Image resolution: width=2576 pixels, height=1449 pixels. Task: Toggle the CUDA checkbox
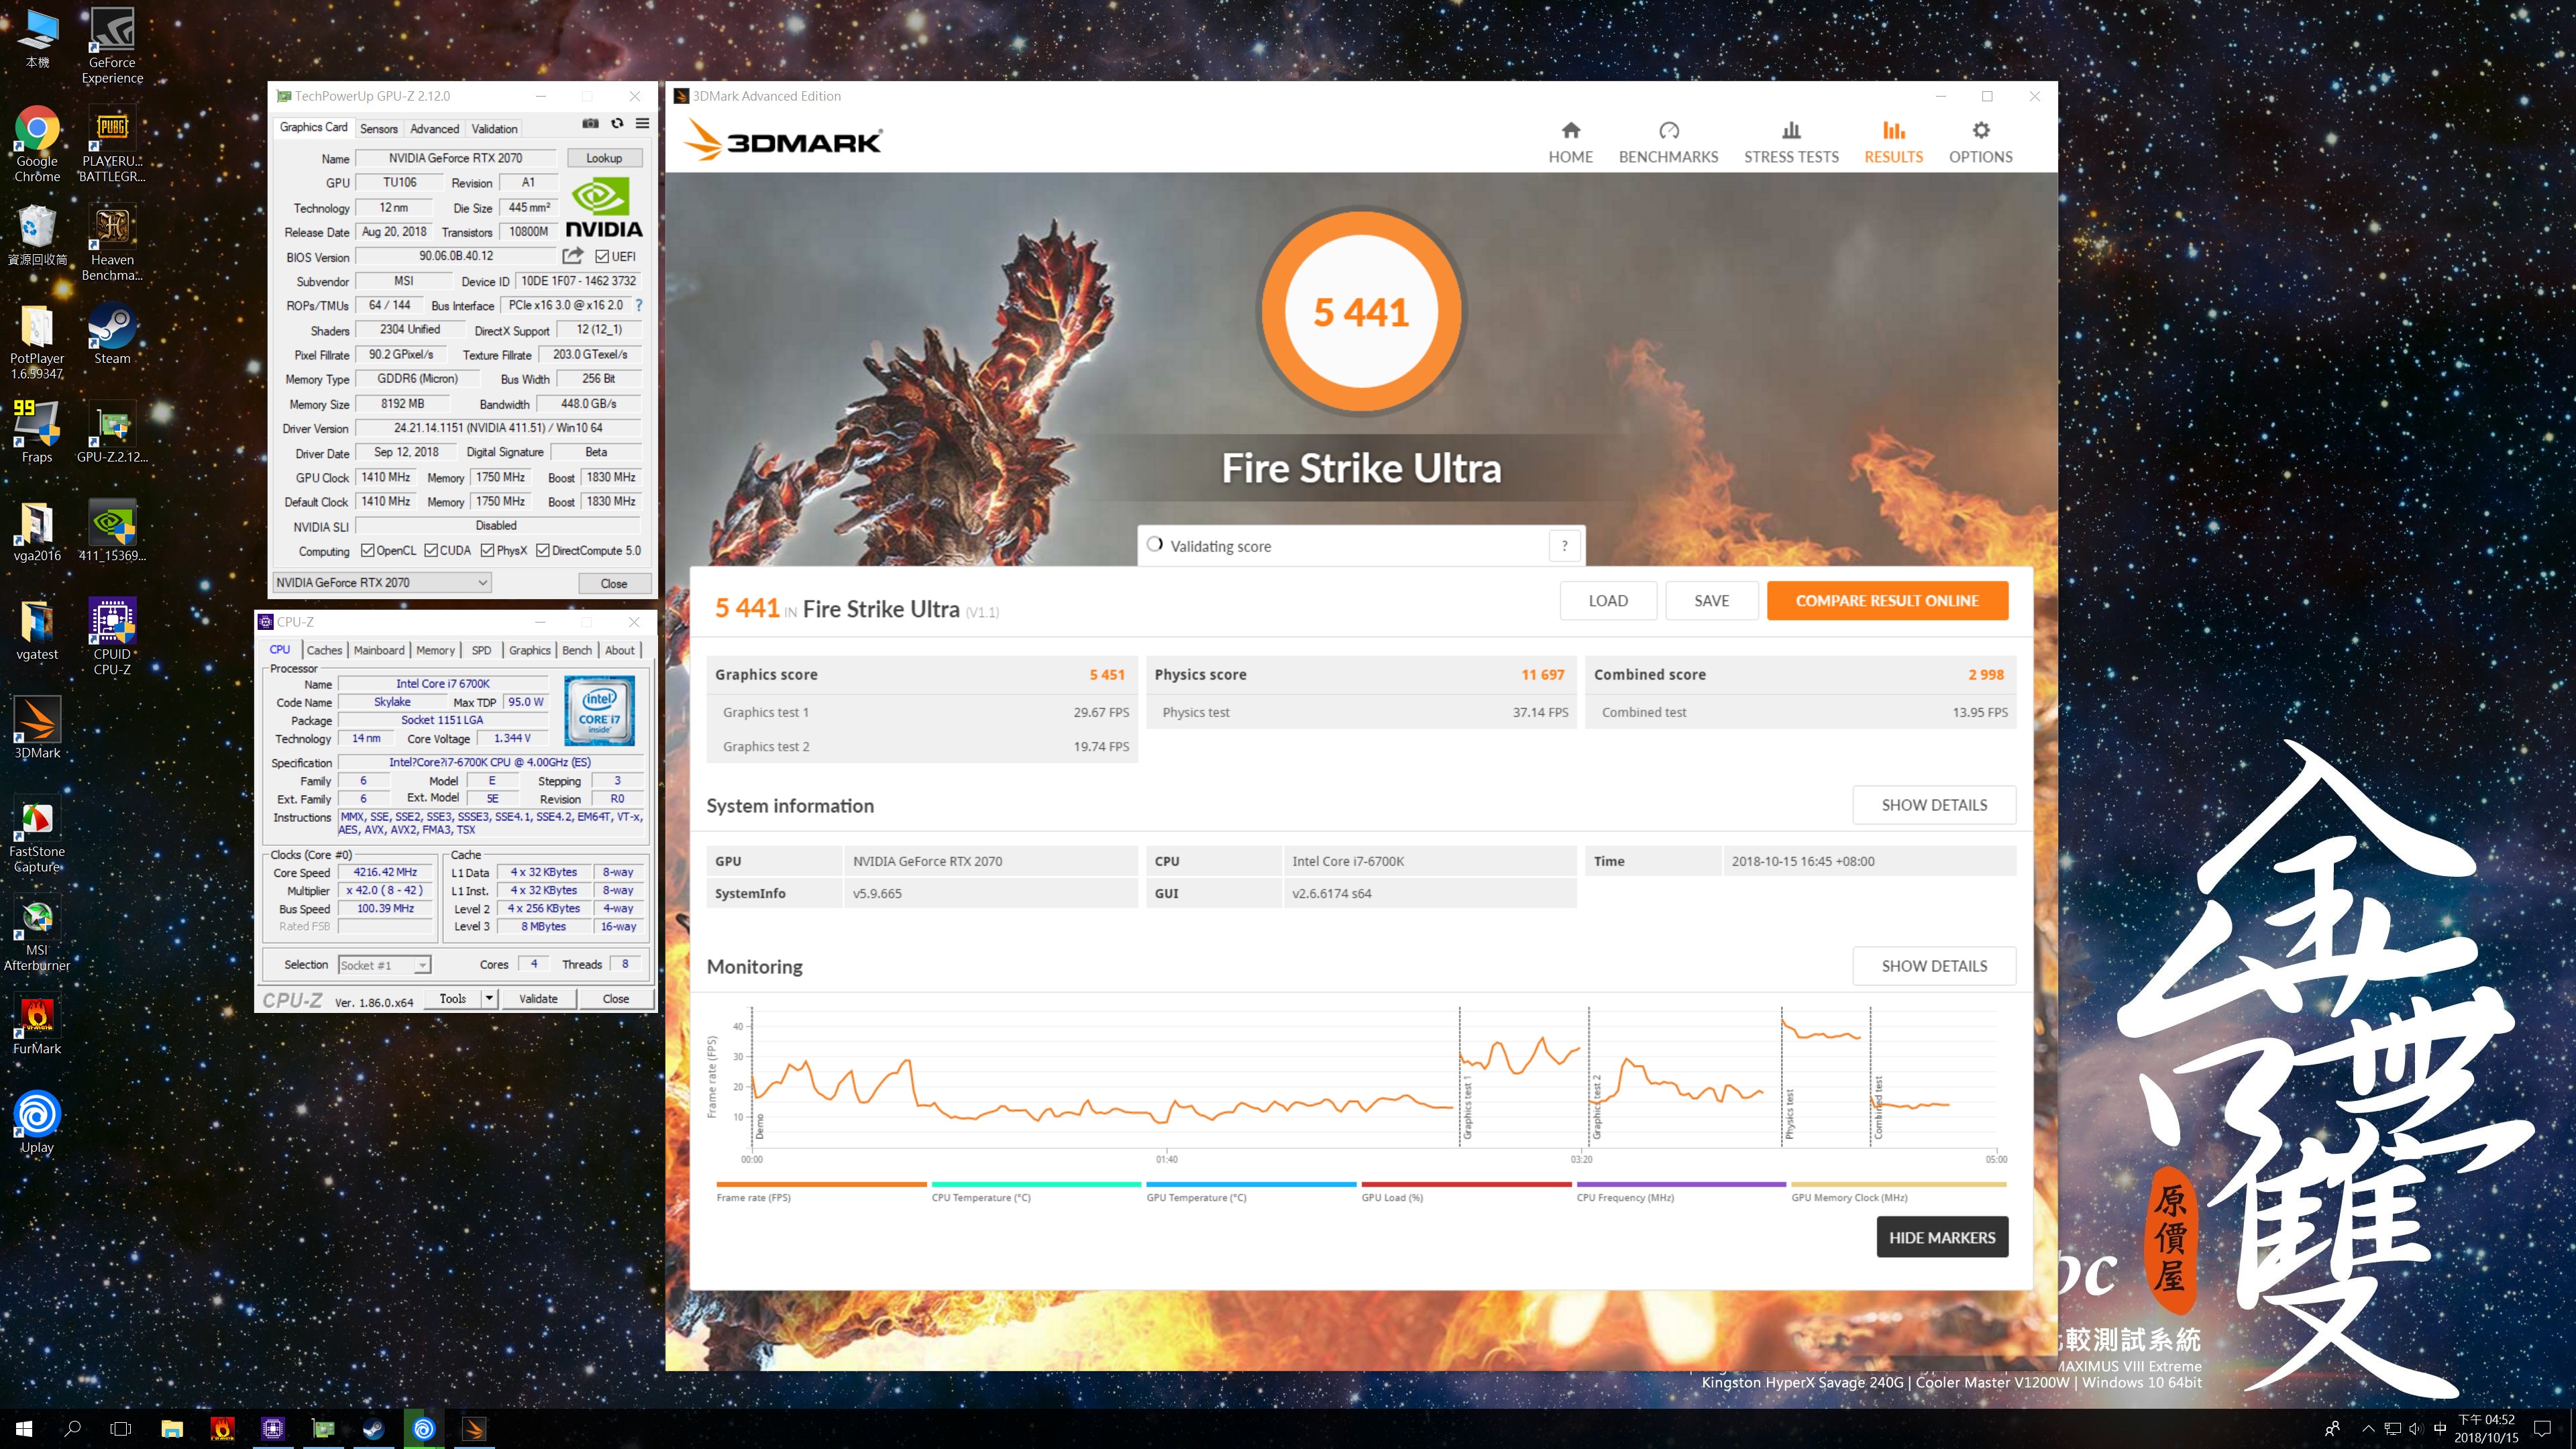coord(431,550)
